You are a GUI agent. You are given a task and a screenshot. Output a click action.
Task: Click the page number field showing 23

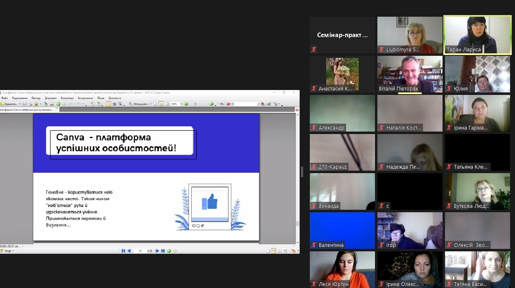coord(140,251)
